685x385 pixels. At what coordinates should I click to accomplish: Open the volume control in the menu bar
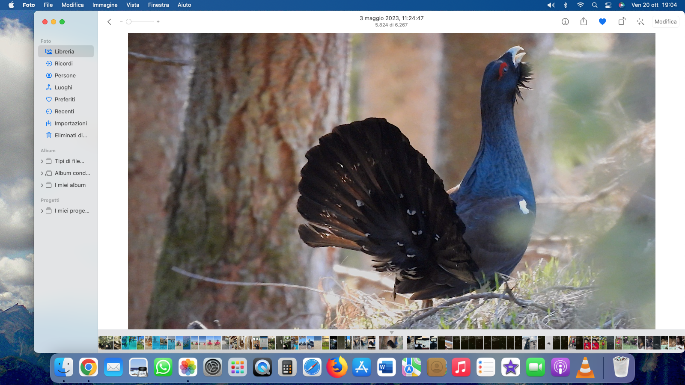(x=551, y=5)
